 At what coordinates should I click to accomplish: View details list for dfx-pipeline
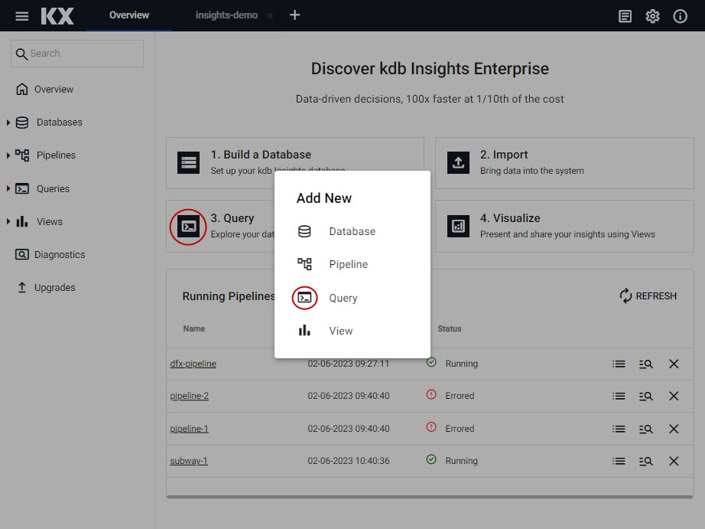(619, 364)
